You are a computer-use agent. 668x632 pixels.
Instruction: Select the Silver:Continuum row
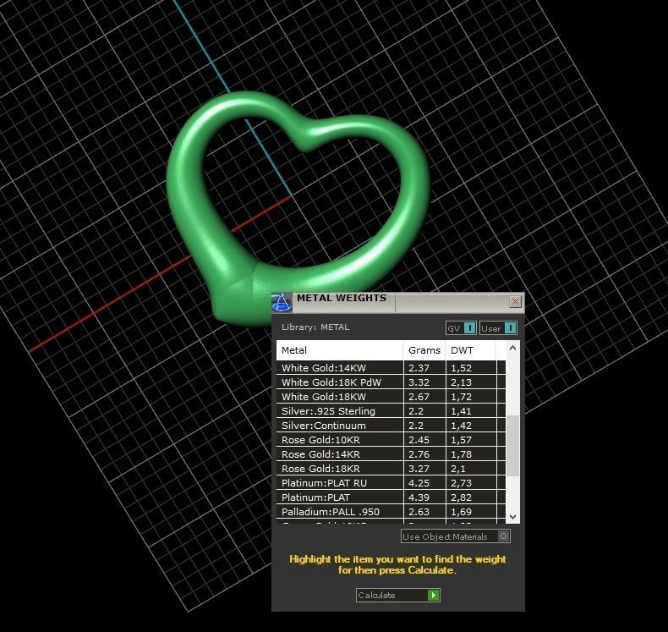[391, 426]
